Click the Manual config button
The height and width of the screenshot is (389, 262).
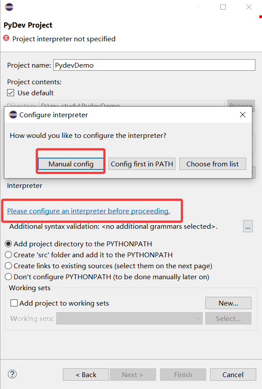coord(71,164)
